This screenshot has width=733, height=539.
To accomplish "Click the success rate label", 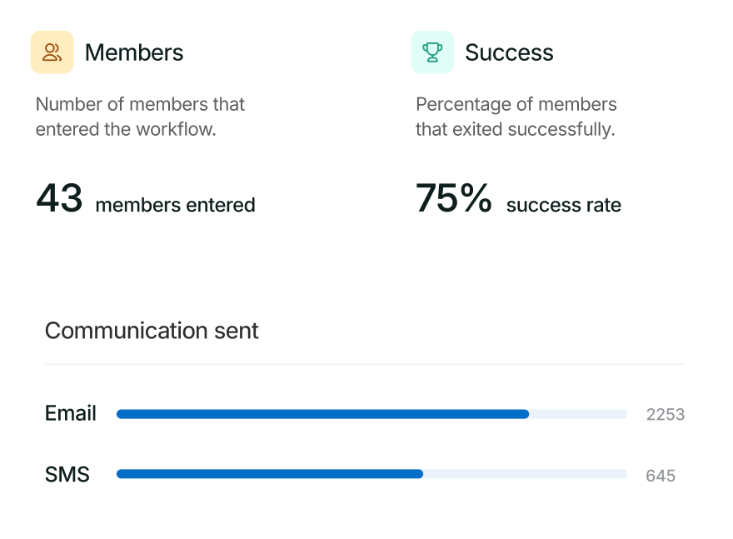I will point(564,205).
